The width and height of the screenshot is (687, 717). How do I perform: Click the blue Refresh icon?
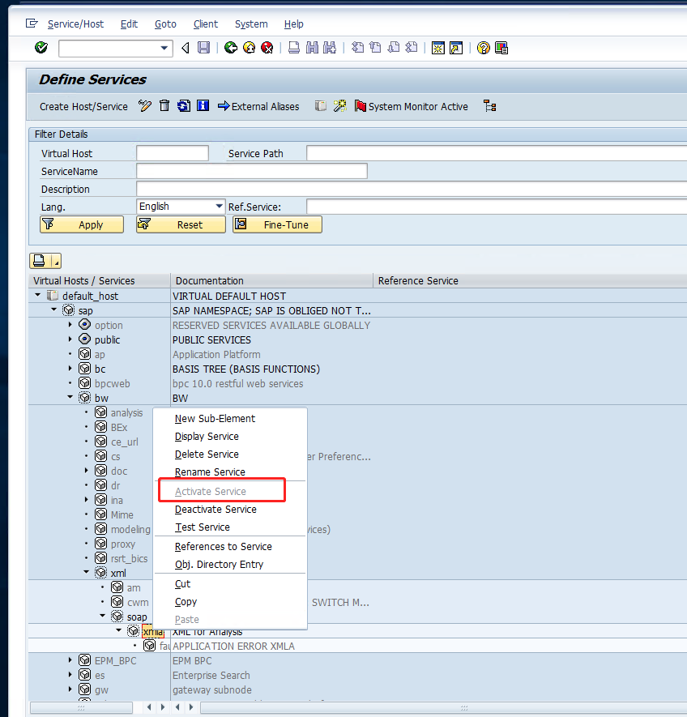click(x=184, y=106)
